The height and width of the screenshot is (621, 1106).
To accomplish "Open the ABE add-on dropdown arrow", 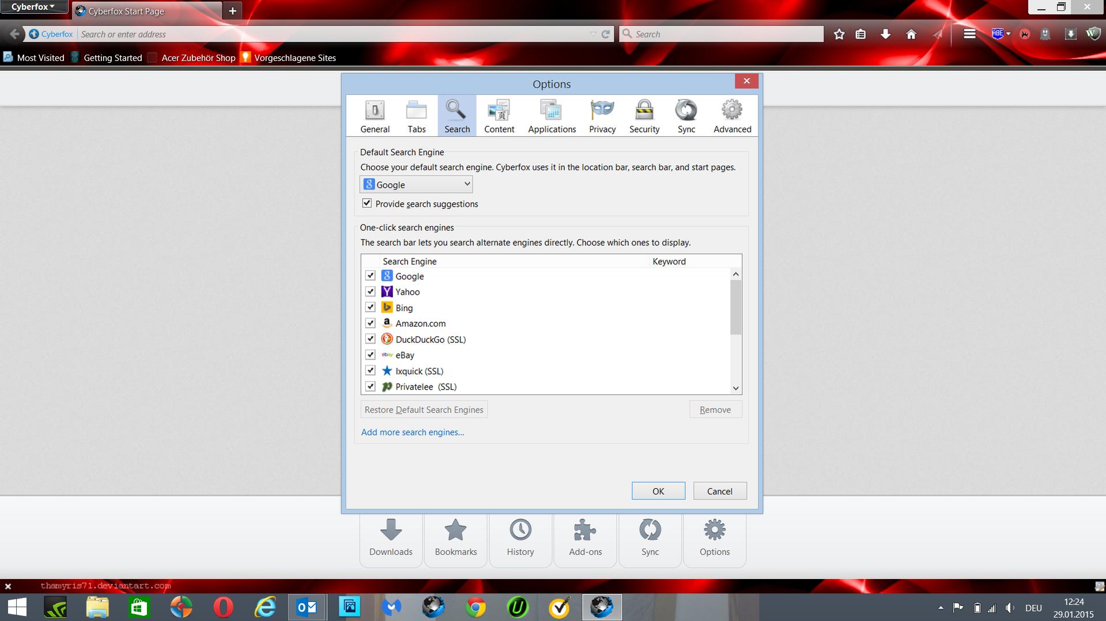I will (x=1008, y=34).
